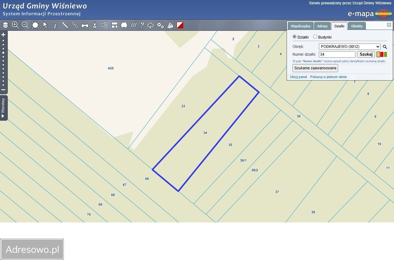The width and height of the screenshot is (394, 260).
Task: Click the triple slash hatch icon
Action: pos(134,25)
